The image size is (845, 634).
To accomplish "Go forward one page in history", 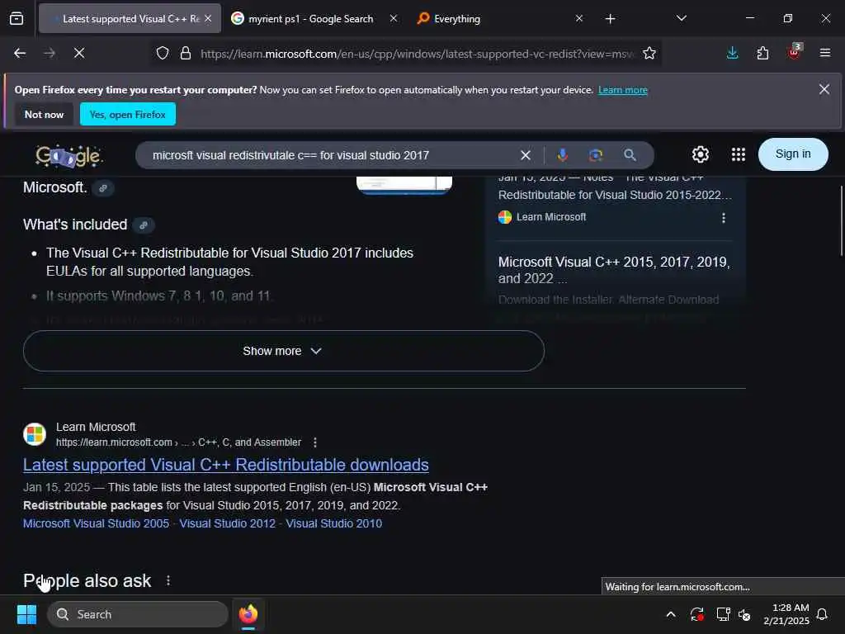I will click(x=50, y=53).
